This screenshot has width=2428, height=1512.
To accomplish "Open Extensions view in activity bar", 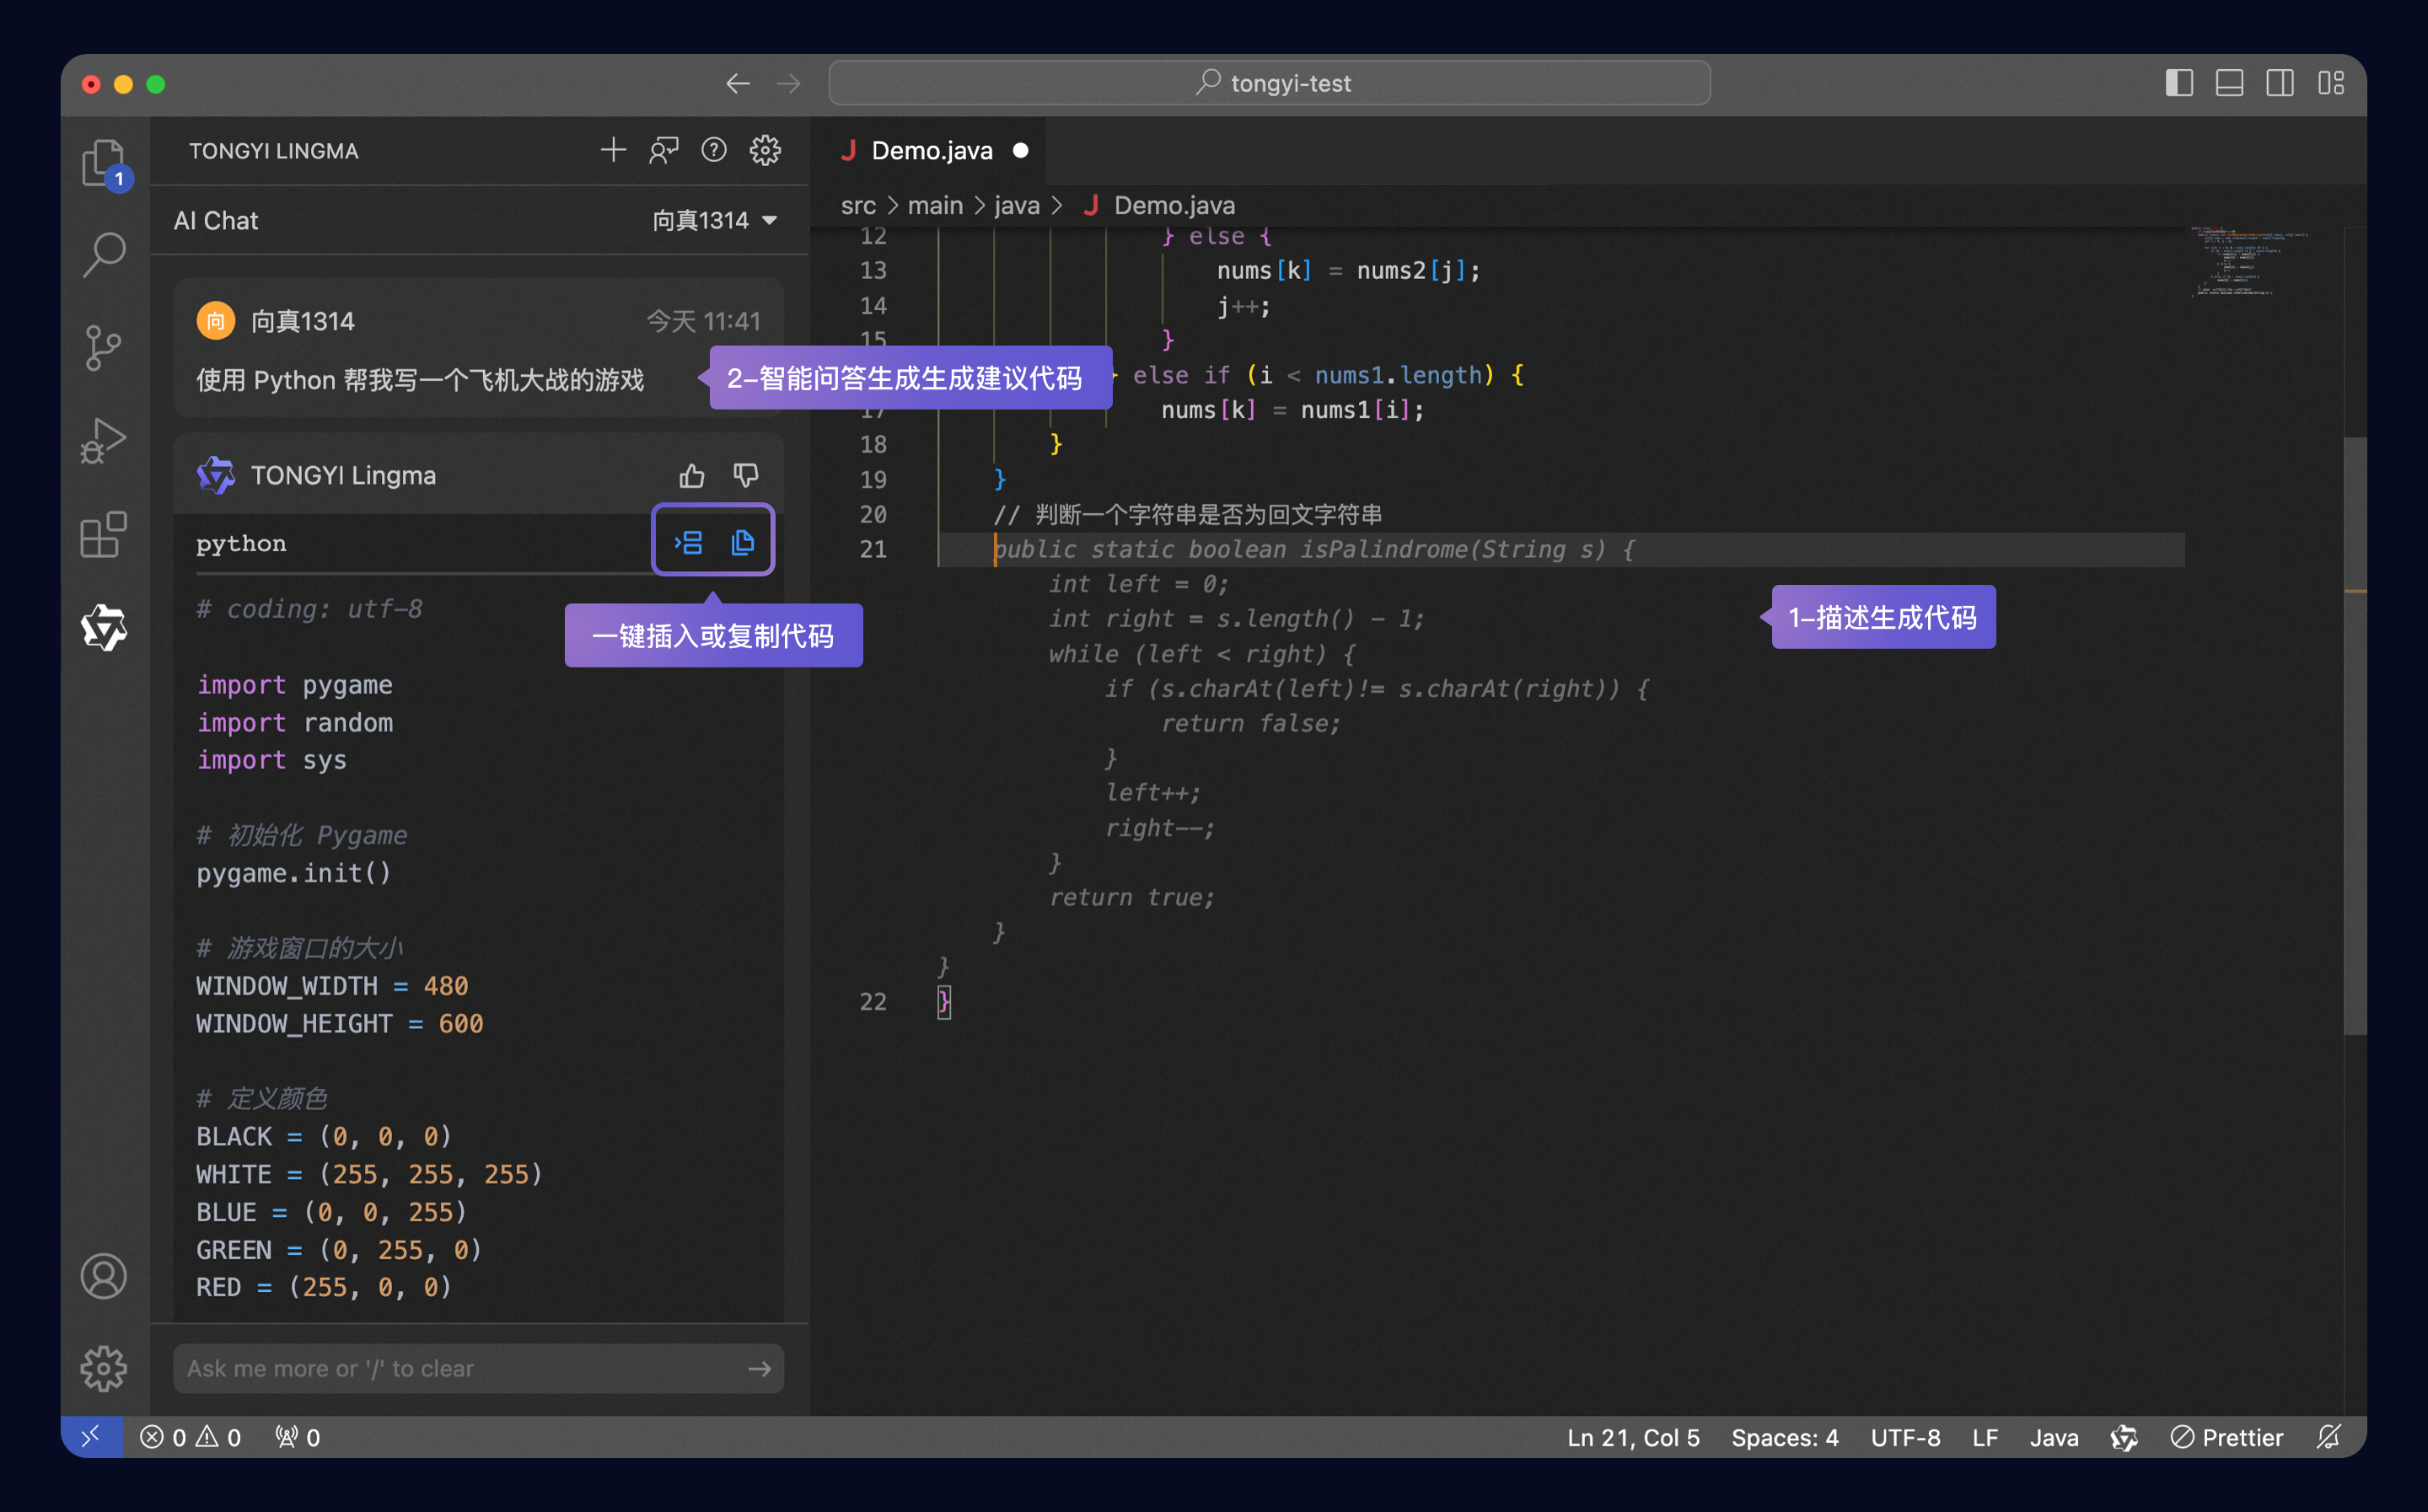I will [x=104, y=535].
